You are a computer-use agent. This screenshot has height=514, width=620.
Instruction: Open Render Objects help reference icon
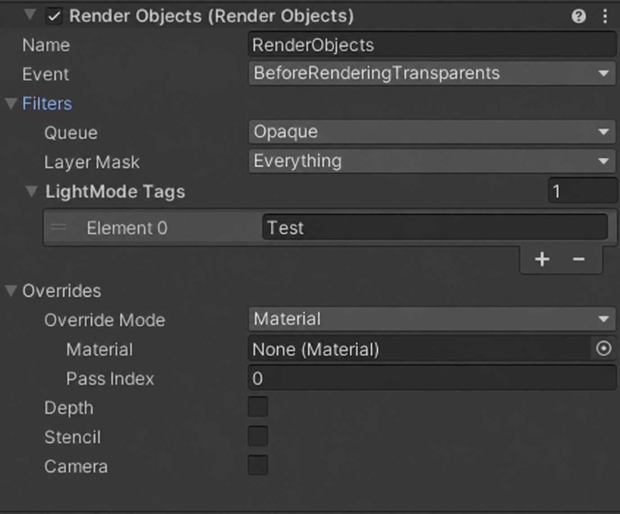pos(579,17)
